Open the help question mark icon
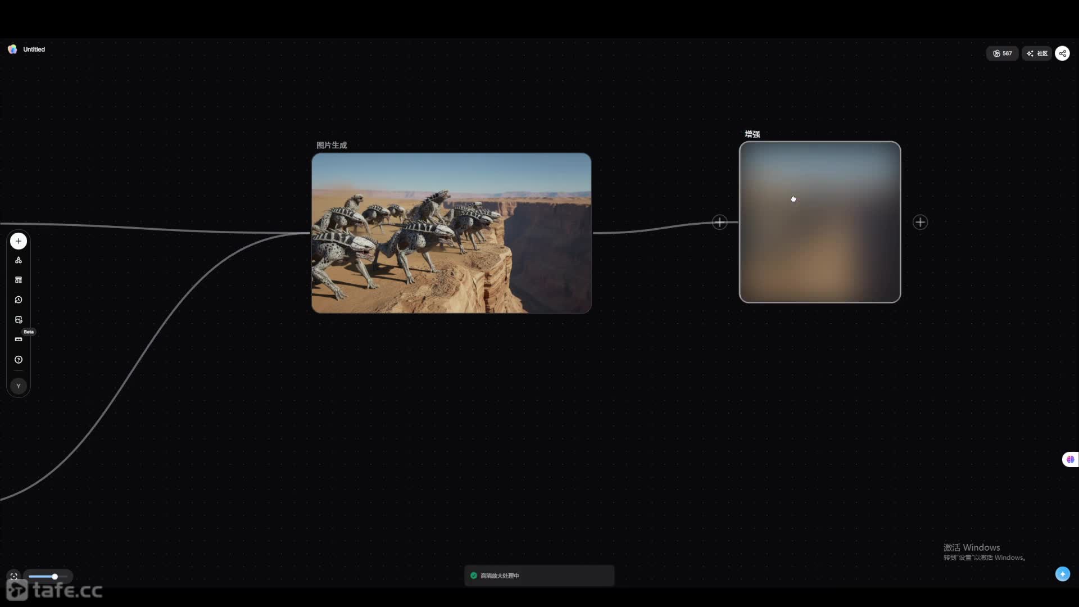The height and width of the screenshot is (607, 1079). click(19, 360)
